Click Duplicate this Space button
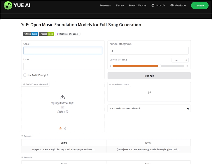Screen dimensions: 212x164 (x=68, y=34)
